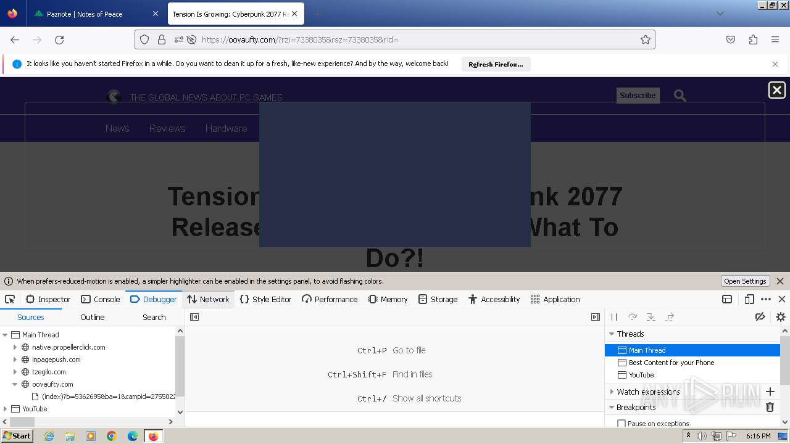The image size is (790, 444).
Task: Enable Pause on exceptions checkbox
Action: coord(622,424)
